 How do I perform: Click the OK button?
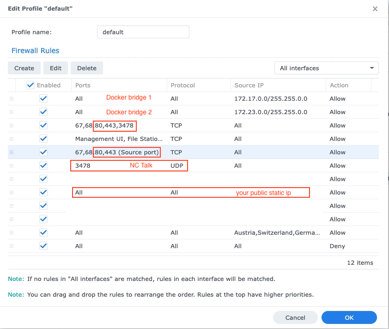pos(349,317)
